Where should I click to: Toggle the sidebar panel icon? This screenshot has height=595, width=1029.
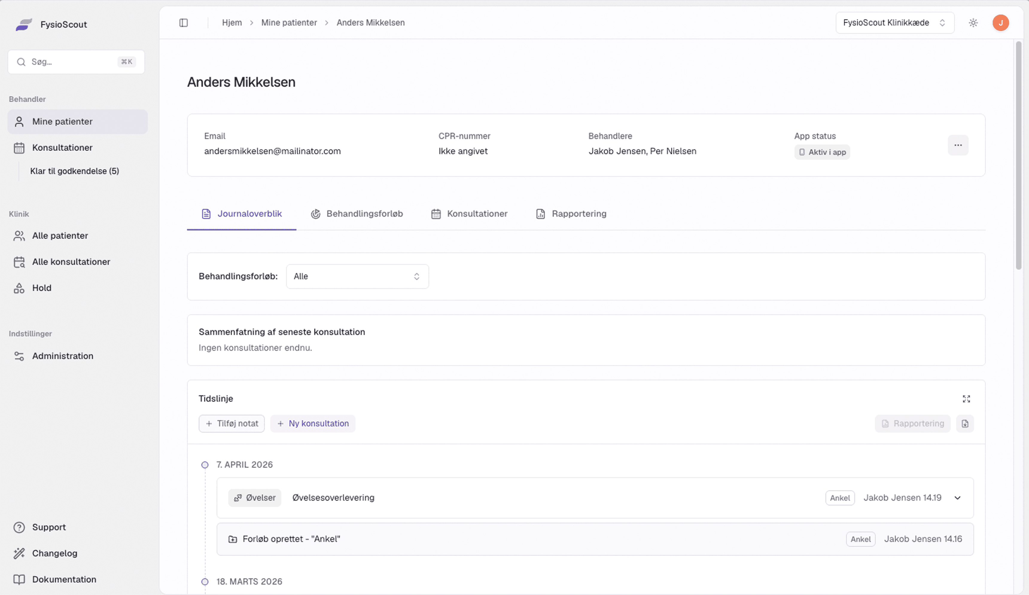click(x=184, y=23)
